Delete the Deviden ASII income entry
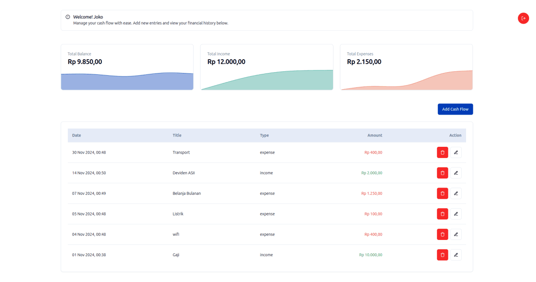The image size is (536, 282). (442, 173)
